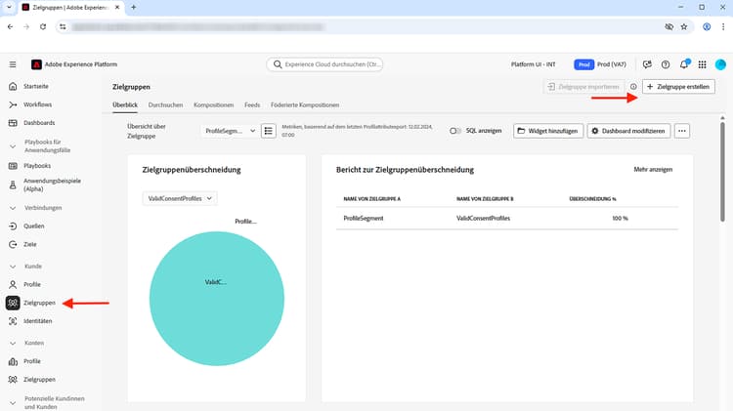Open the three-dot more options menu
This screenshot has height=411, width=733.
coord(682,131)
